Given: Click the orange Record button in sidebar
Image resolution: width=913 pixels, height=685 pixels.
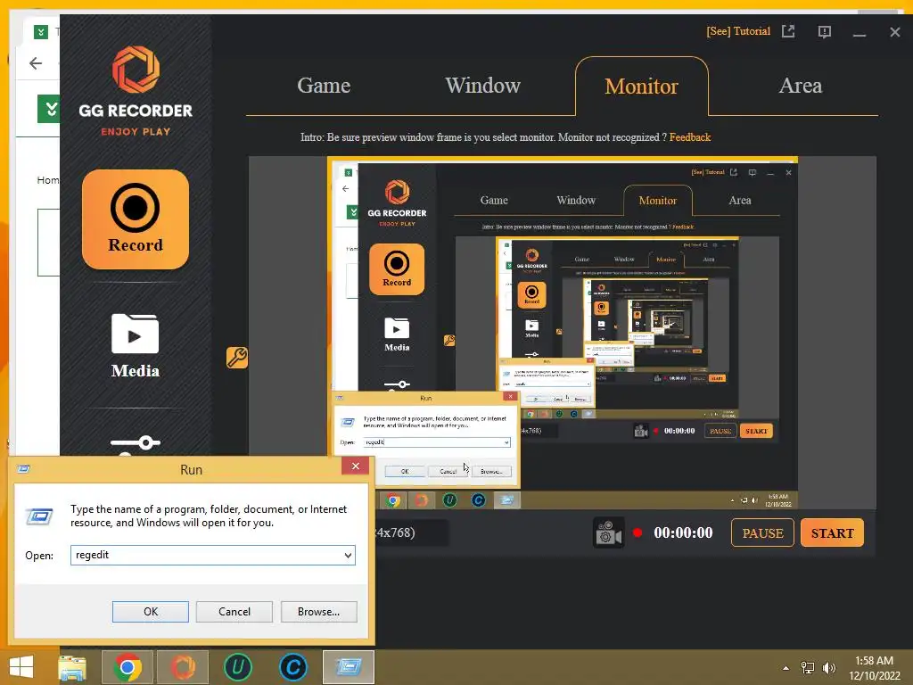Looking at the screenshot, I should (x=136, y=219).
